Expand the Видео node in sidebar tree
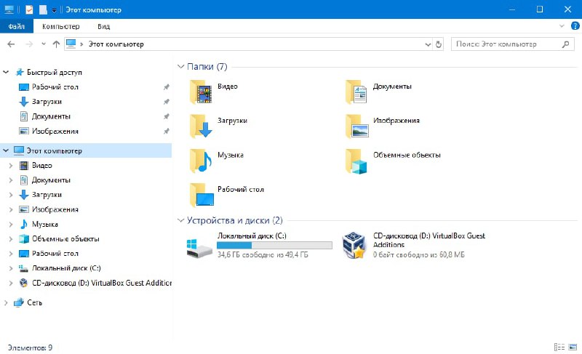The image size is (582, 354). (11, 166)
